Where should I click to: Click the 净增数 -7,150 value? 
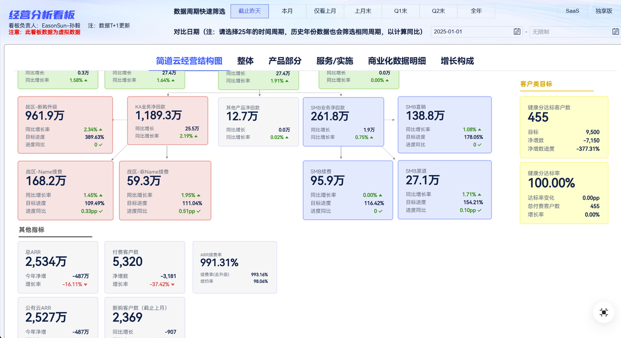click(x=591, y=141)
